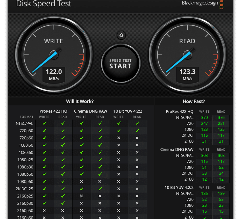Screen dimensions: 241x219
Task: Click ProRes 2K DCI write value 116
Action: pos(204,135)
